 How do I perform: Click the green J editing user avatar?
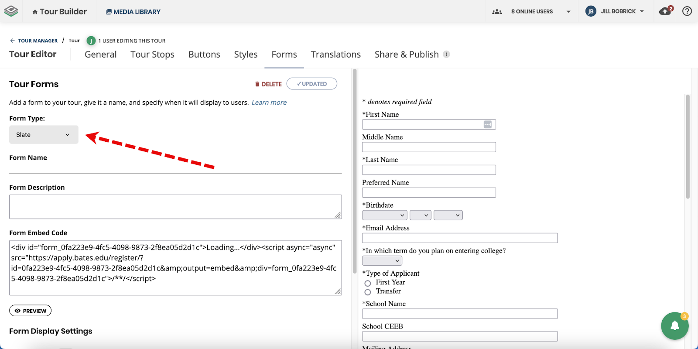(91, 41)
